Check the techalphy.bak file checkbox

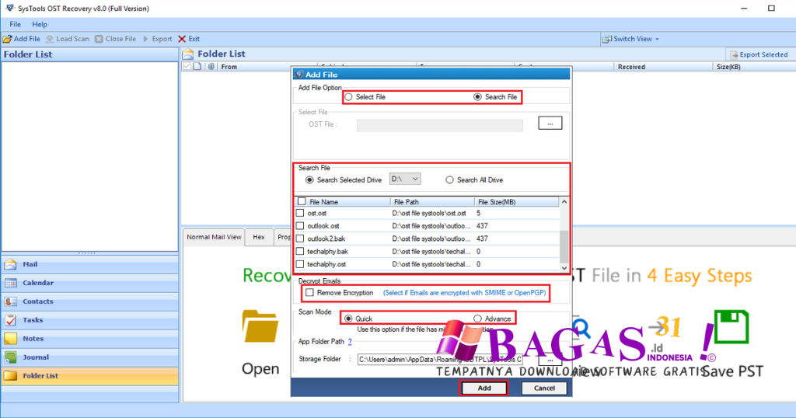tap(300, 251)
